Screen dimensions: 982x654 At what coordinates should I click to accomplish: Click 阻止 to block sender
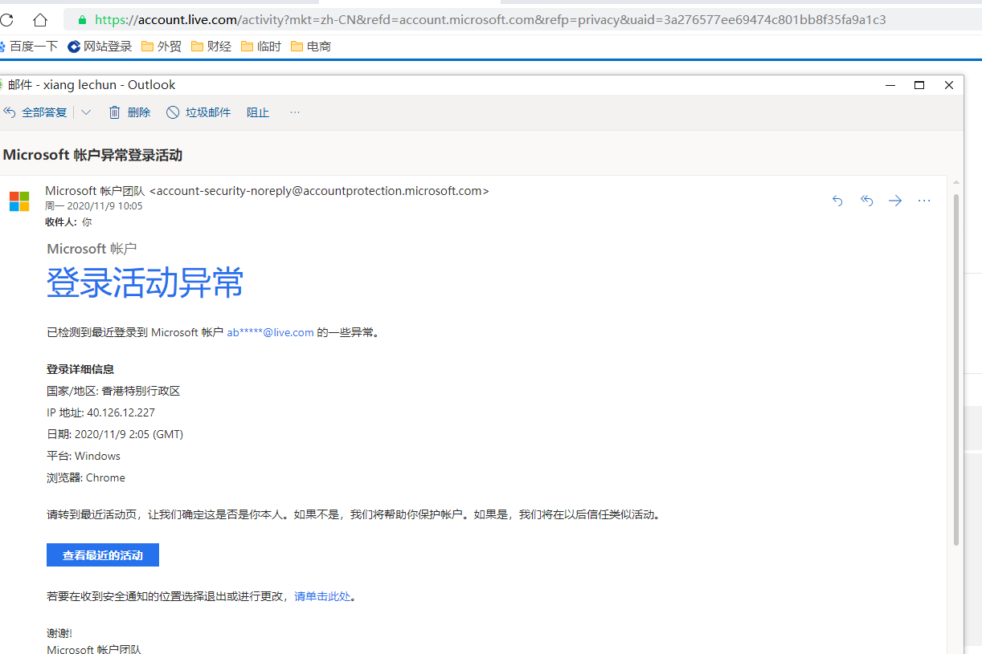pyautogui.click(x=258, y=112)
